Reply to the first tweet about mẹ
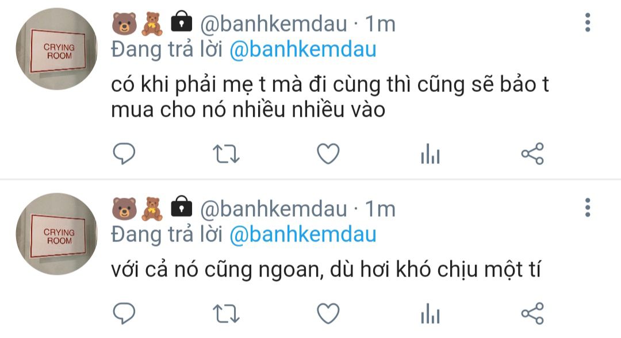The width and height of the screenshot is (621, 338). (124, 153)
